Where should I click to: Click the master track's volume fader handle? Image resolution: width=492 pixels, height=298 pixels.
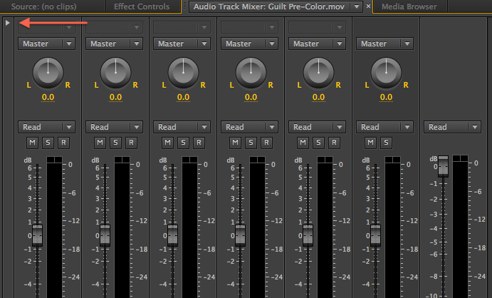click(x=443, y=165)
